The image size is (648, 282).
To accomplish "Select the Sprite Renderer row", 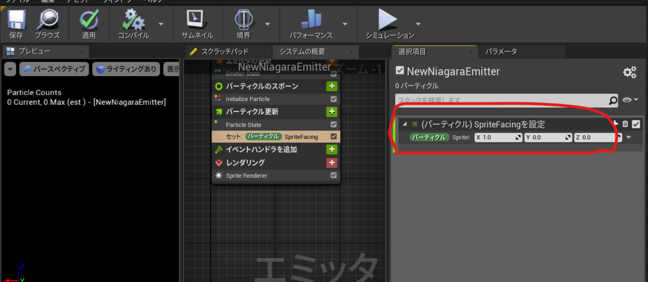I will (x=276, y=176).
